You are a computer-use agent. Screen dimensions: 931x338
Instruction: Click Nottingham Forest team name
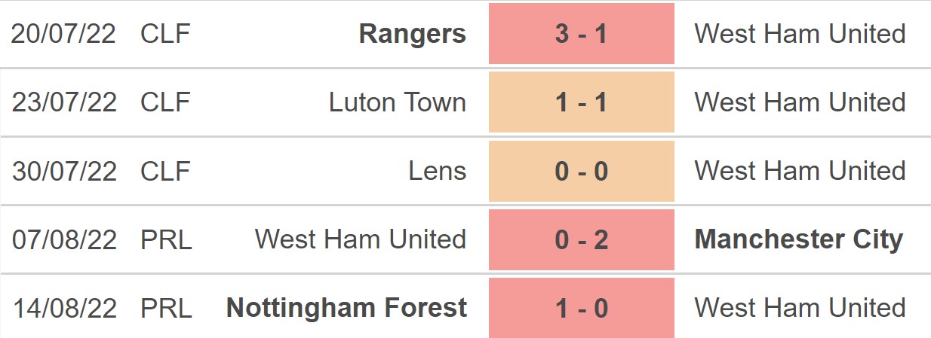click(346, 307)
